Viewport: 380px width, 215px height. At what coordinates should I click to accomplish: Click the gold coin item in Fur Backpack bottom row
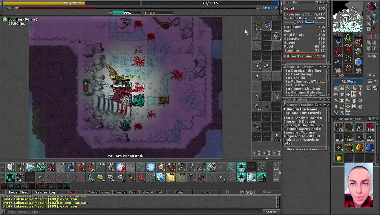point(338,158)
